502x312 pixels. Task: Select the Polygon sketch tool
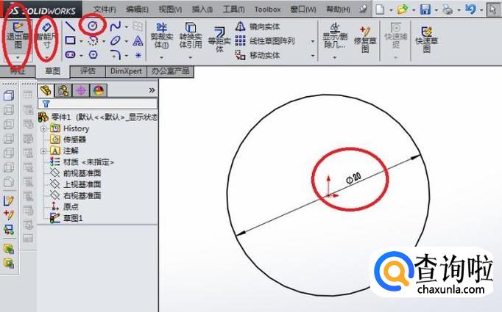coord(93,55)
